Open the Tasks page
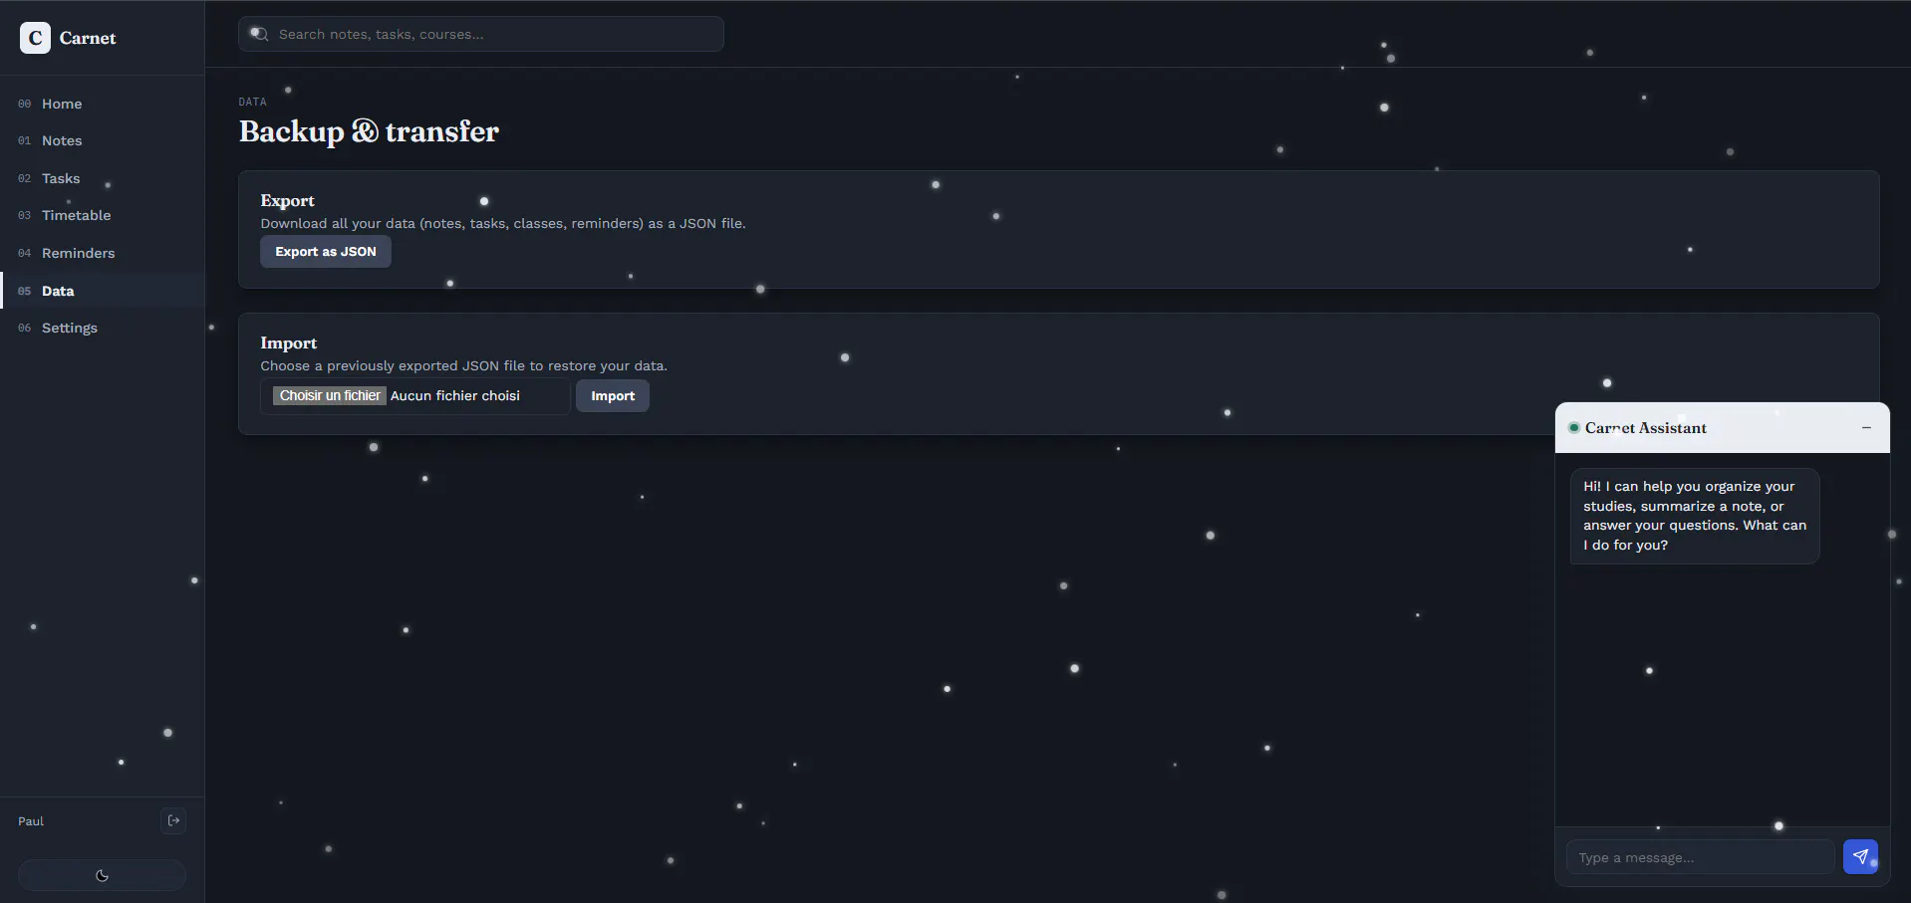The image size is (1911, 903). click(102, 178)
